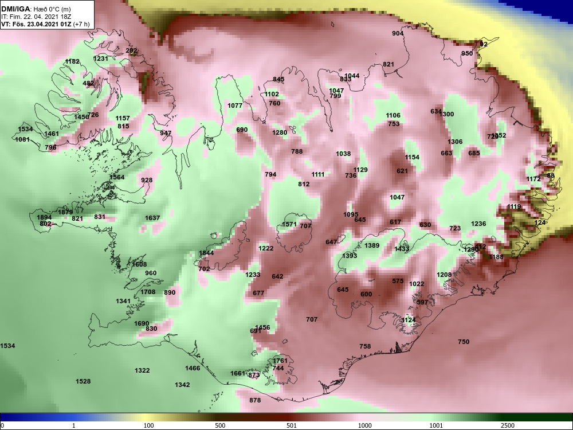Click the 1154 height value
The image size is (573, 430).
(x=412, y=157)
